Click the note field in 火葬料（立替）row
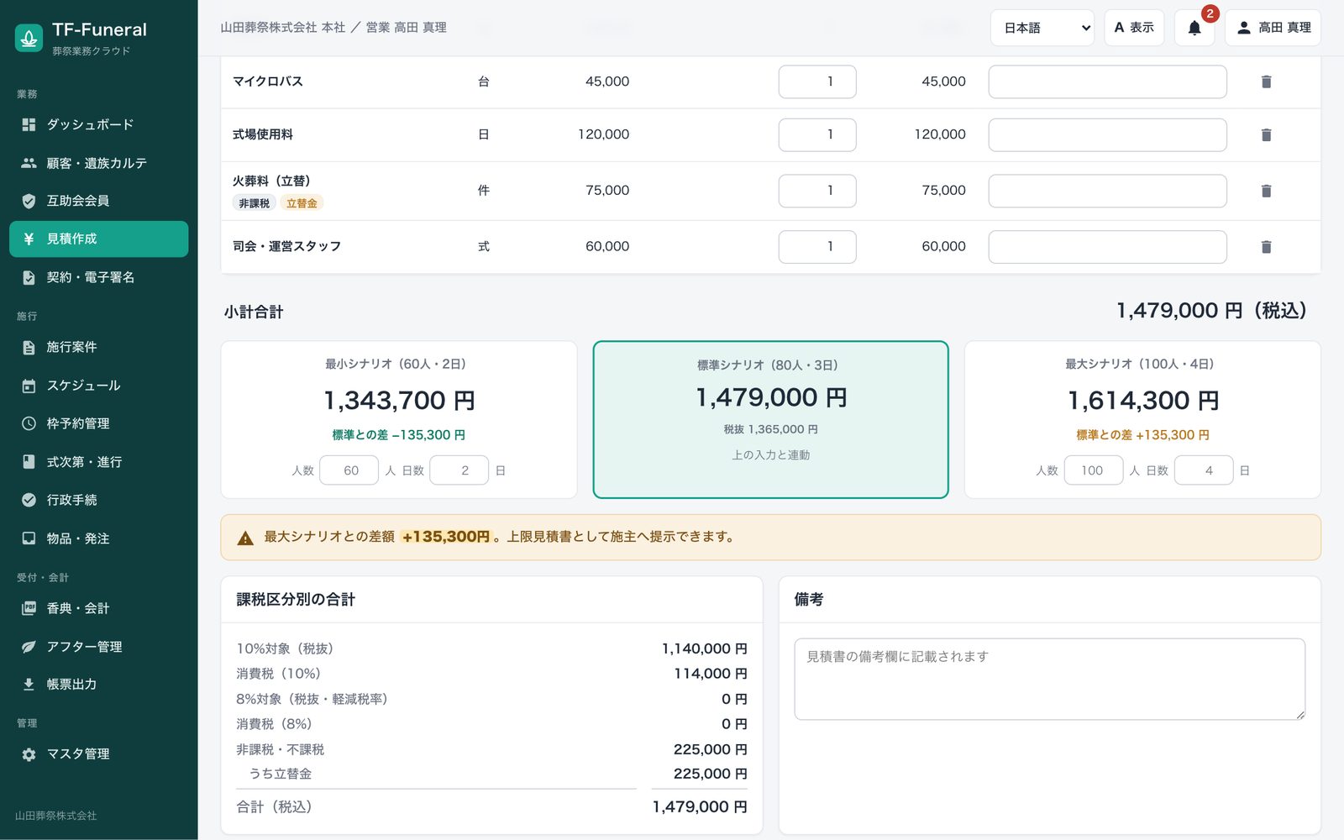 tap(1107, 191)
